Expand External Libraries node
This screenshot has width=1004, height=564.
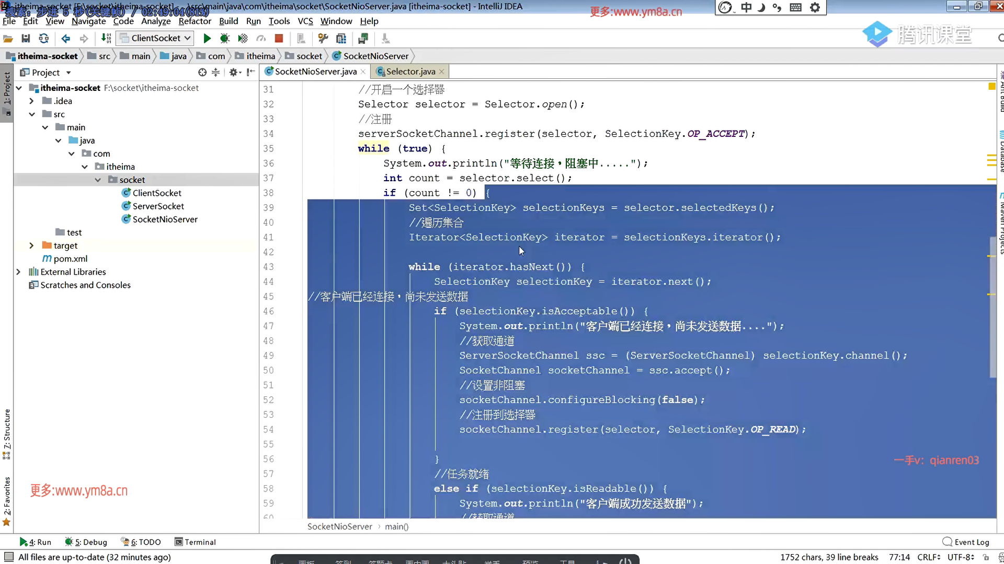pos(18,272)
